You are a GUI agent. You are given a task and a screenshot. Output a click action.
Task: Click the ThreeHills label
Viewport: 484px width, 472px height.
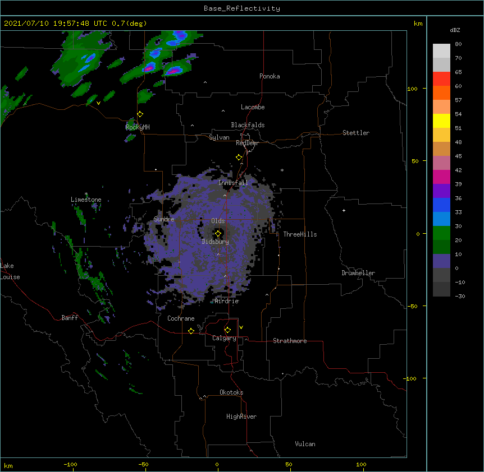coord(300,234)
